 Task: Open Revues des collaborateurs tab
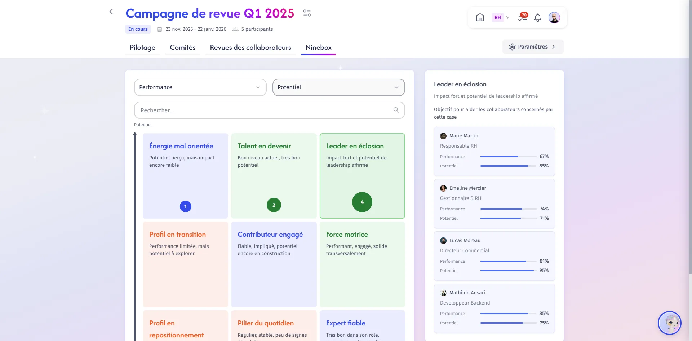(250, 48)
